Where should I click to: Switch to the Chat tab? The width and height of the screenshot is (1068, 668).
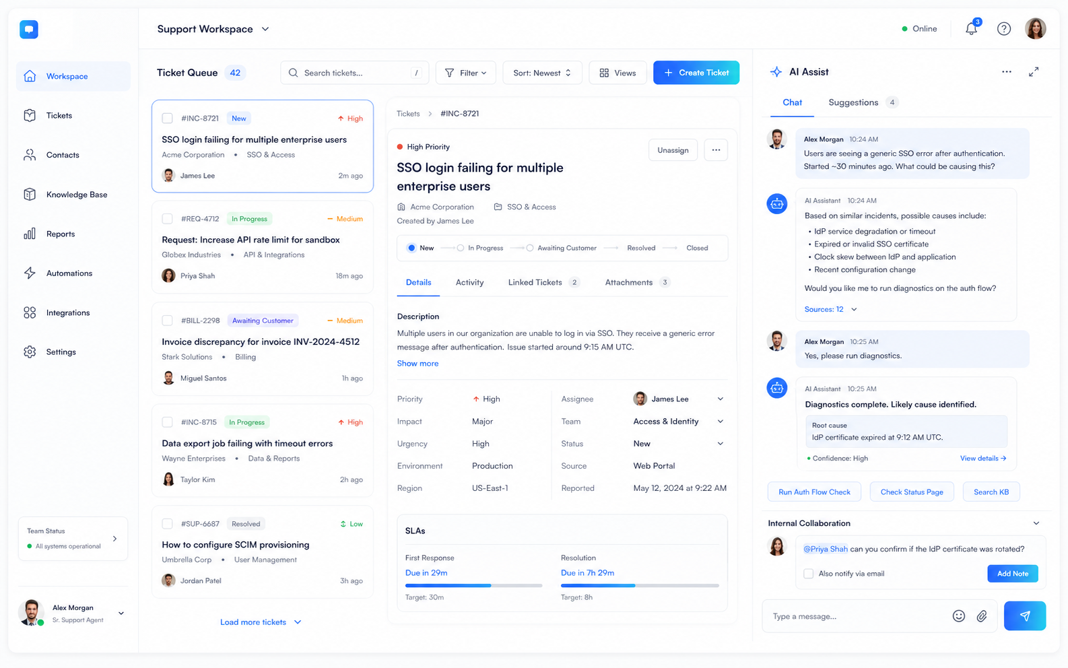coord(792,102)
